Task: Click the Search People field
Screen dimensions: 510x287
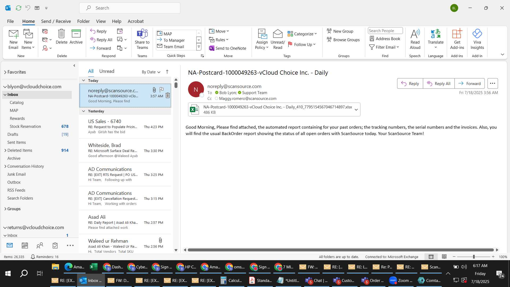Action: pyautogui.click(x=385, y=31)
